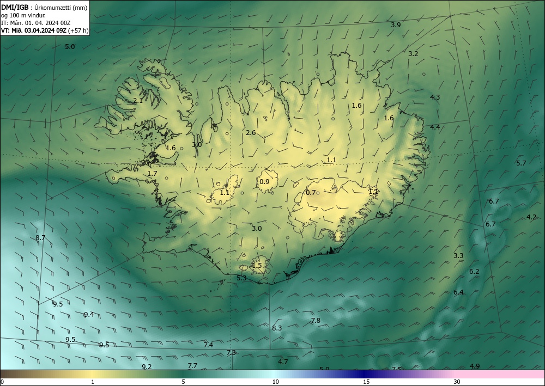Select the 'IT: Mán. 01. 04. 2024 00Z' line
Screen dimensions: 545x386
36,23
